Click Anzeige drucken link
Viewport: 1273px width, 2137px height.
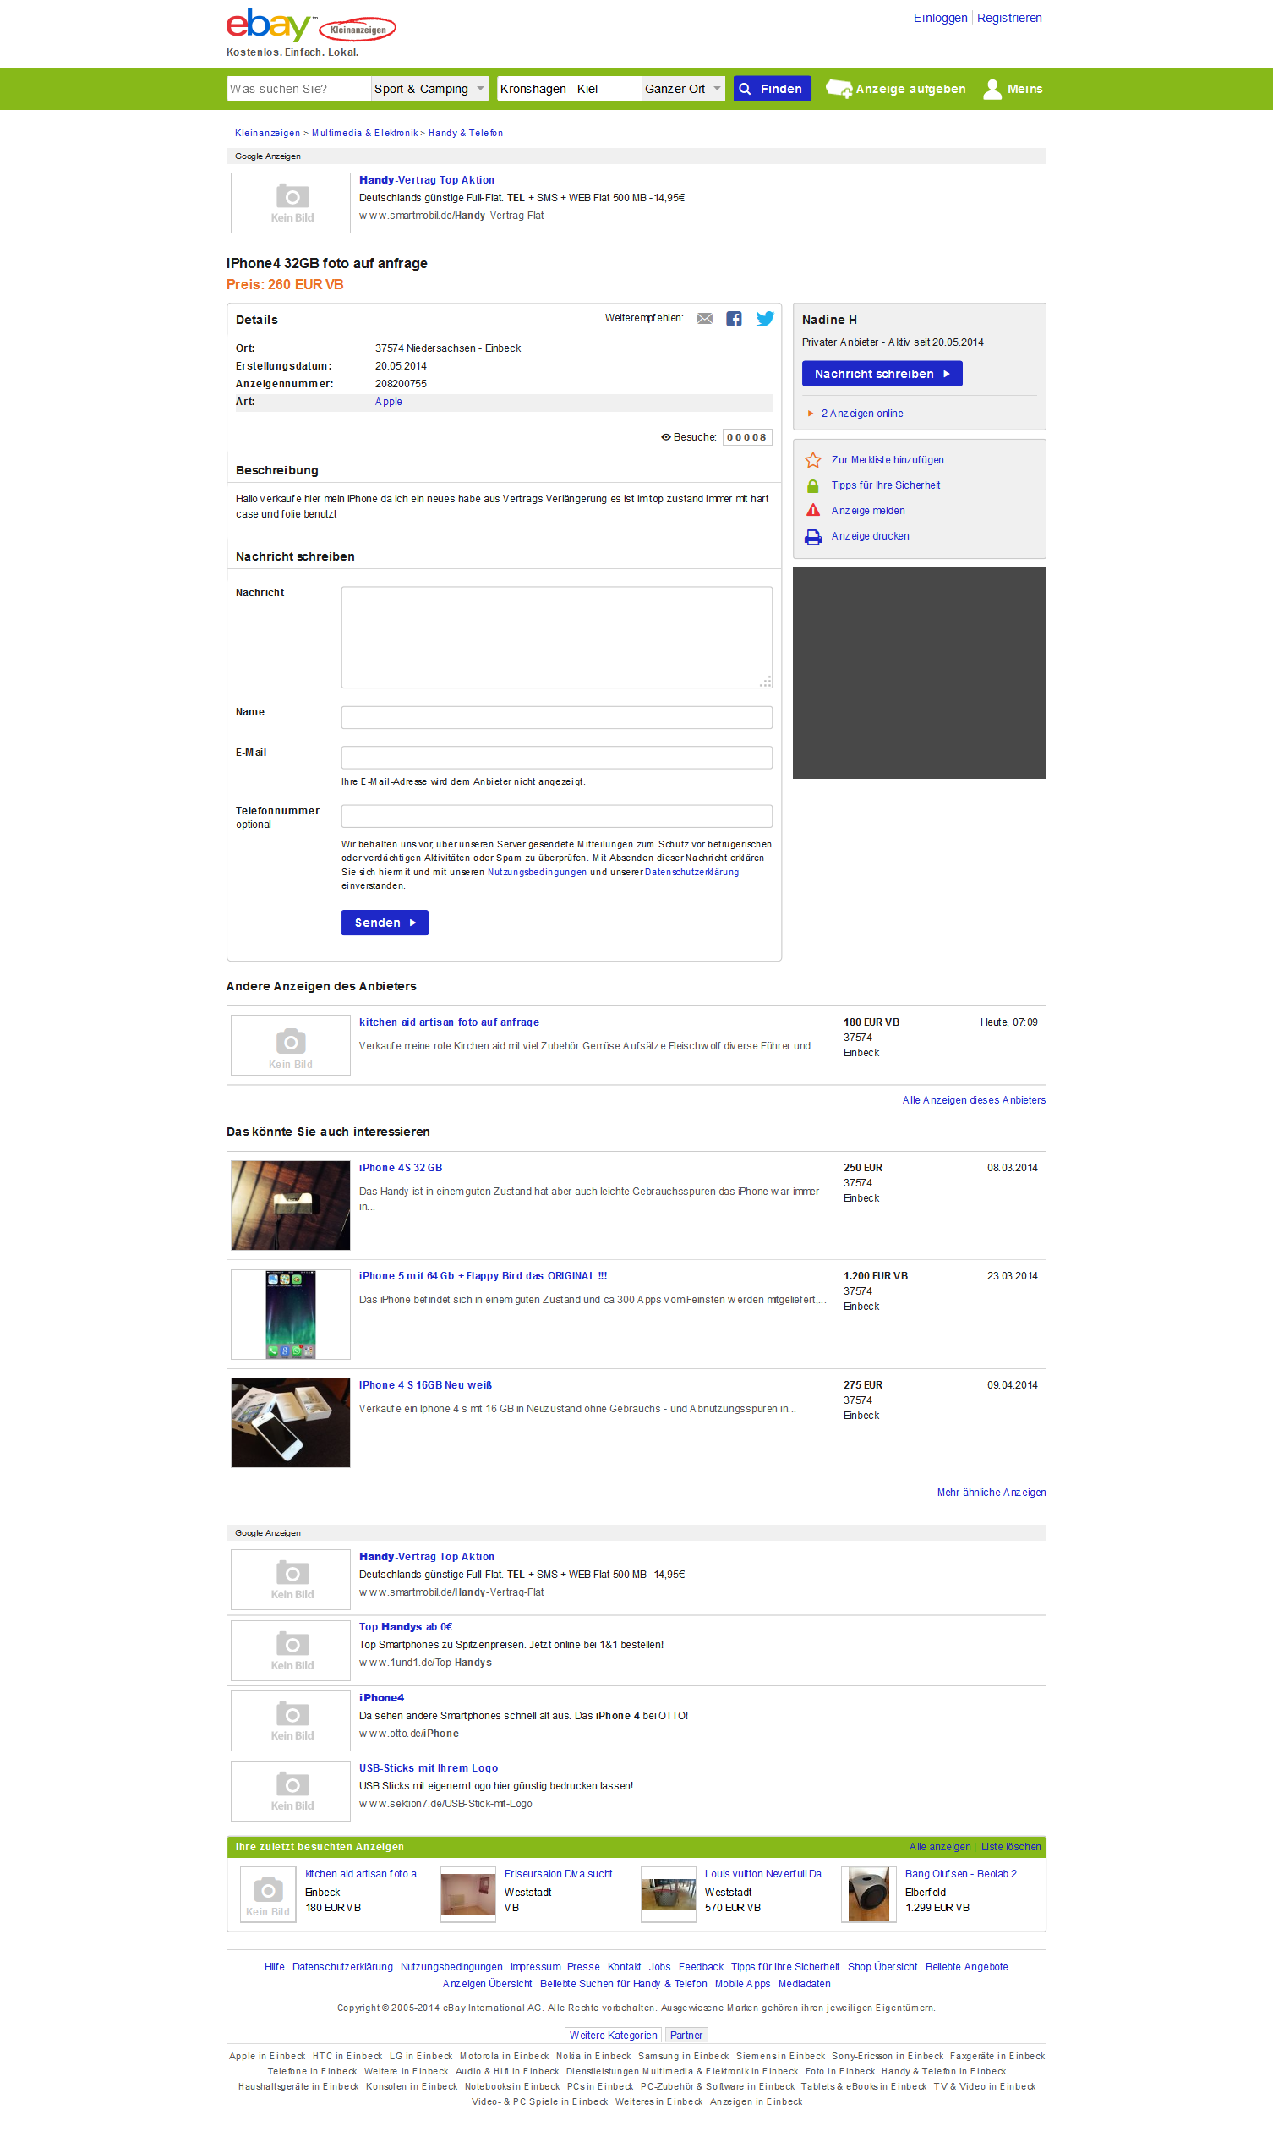tap(870, 536)
